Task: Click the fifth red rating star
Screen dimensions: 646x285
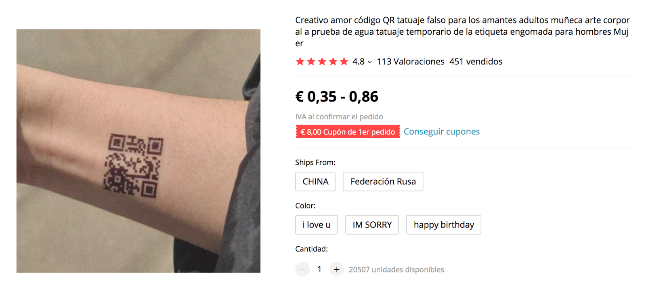Action: click(344, 62)
